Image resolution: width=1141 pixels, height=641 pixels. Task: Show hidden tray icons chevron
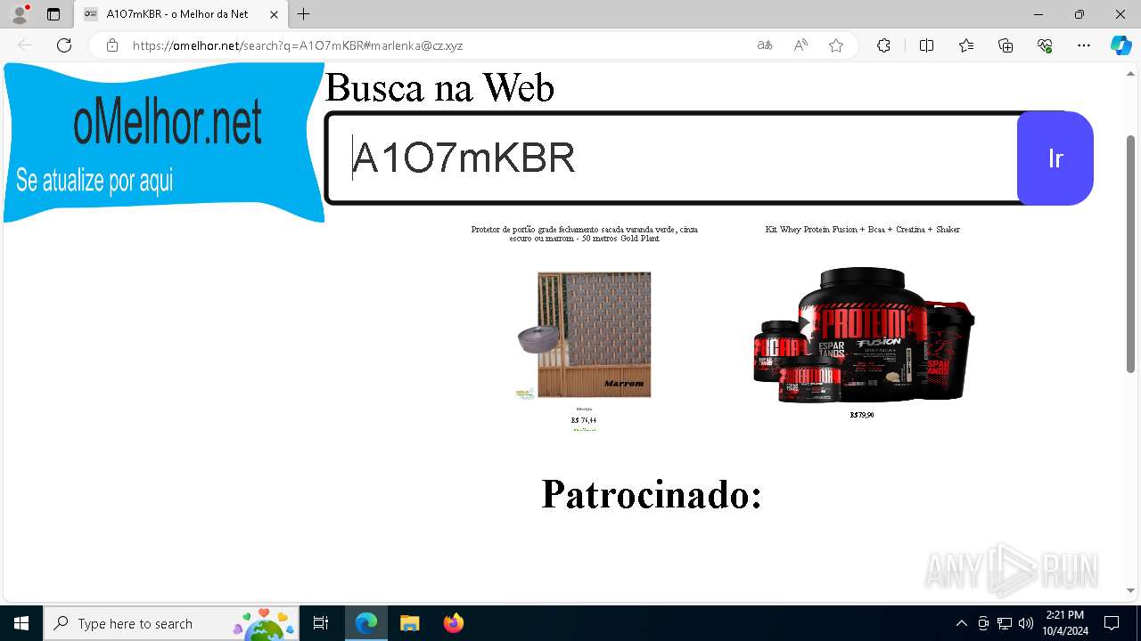tap(961, 623)
